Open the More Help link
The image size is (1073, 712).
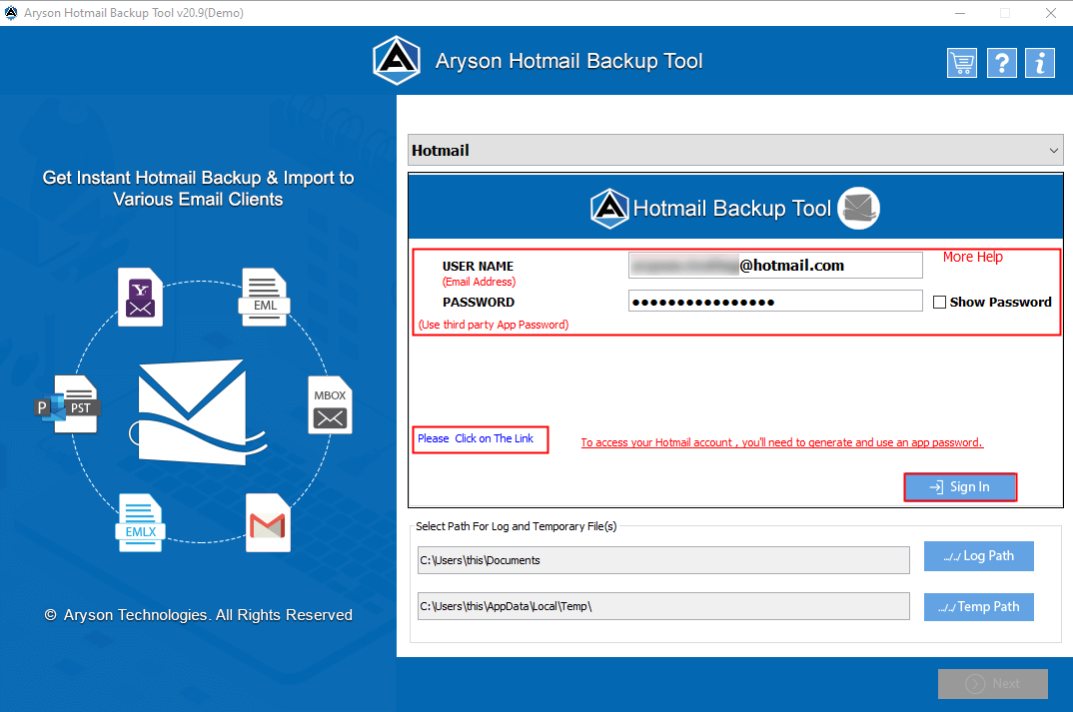pyautogui.click(x=972, y=257)
